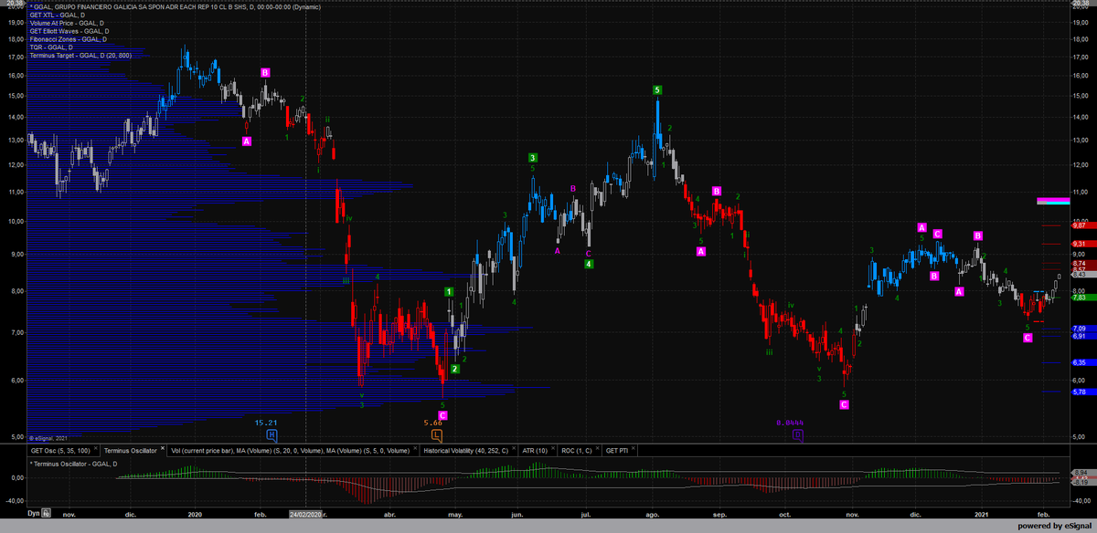Click the 24/02/2020 cursor date label
The width and height of the screenshot is (1097, 533).
coord(305,514)
